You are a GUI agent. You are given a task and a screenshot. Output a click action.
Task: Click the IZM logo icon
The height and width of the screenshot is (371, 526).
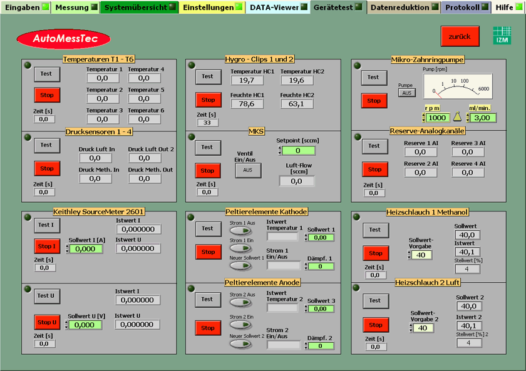coord(502,36)
